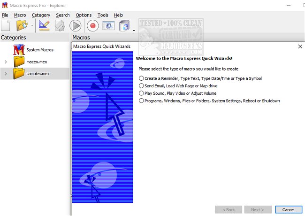Expand the samples.mex tree node
Screen dimensions: 305x216
tap(6, 74)
